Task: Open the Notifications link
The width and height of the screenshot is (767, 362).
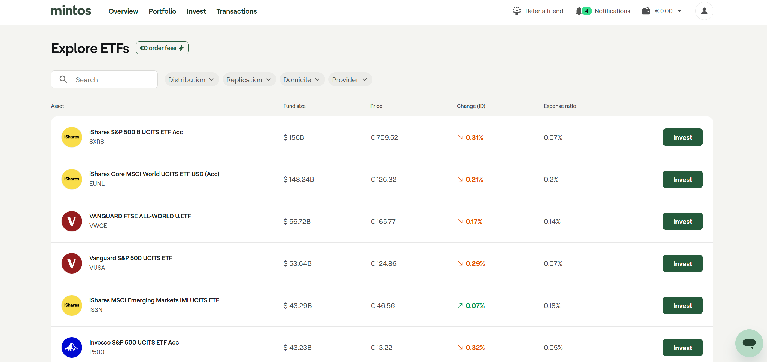Action: (612, 11)
